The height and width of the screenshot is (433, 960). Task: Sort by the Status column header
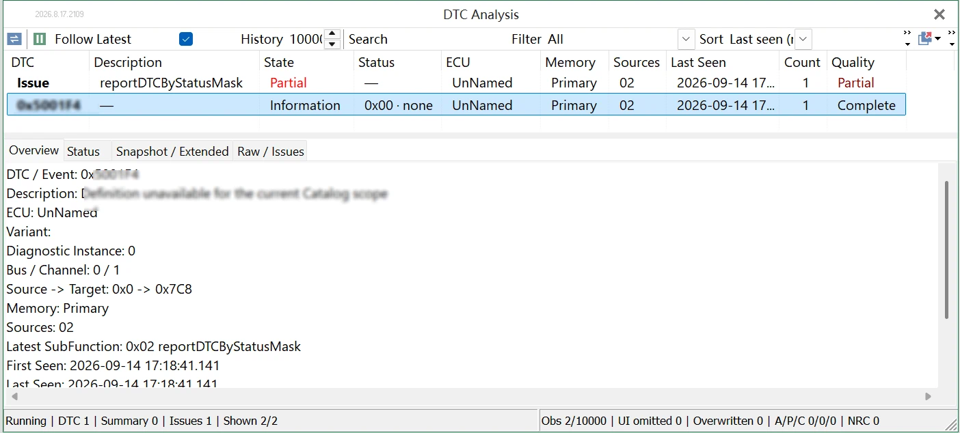(x=398, y=62)
